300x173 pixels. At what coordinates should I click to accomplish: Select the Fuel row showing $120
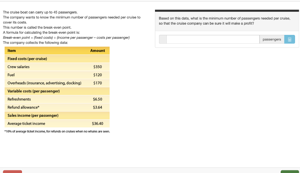point(57,75)
